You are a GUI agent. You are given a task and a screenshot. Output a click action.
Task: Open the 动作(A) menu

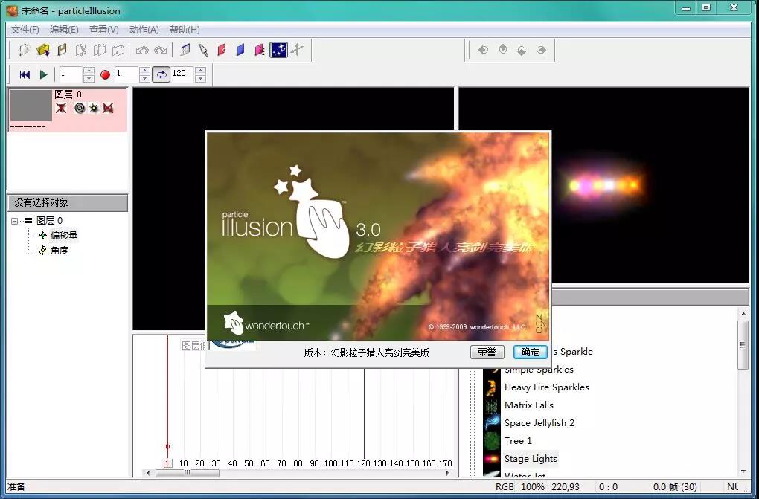pos(144,30)
